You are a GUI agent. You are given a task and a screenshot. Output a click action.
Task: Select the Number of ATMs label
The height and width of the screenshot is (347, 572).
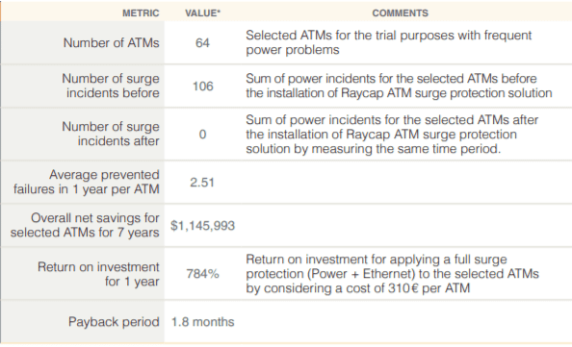coord(112,42)
